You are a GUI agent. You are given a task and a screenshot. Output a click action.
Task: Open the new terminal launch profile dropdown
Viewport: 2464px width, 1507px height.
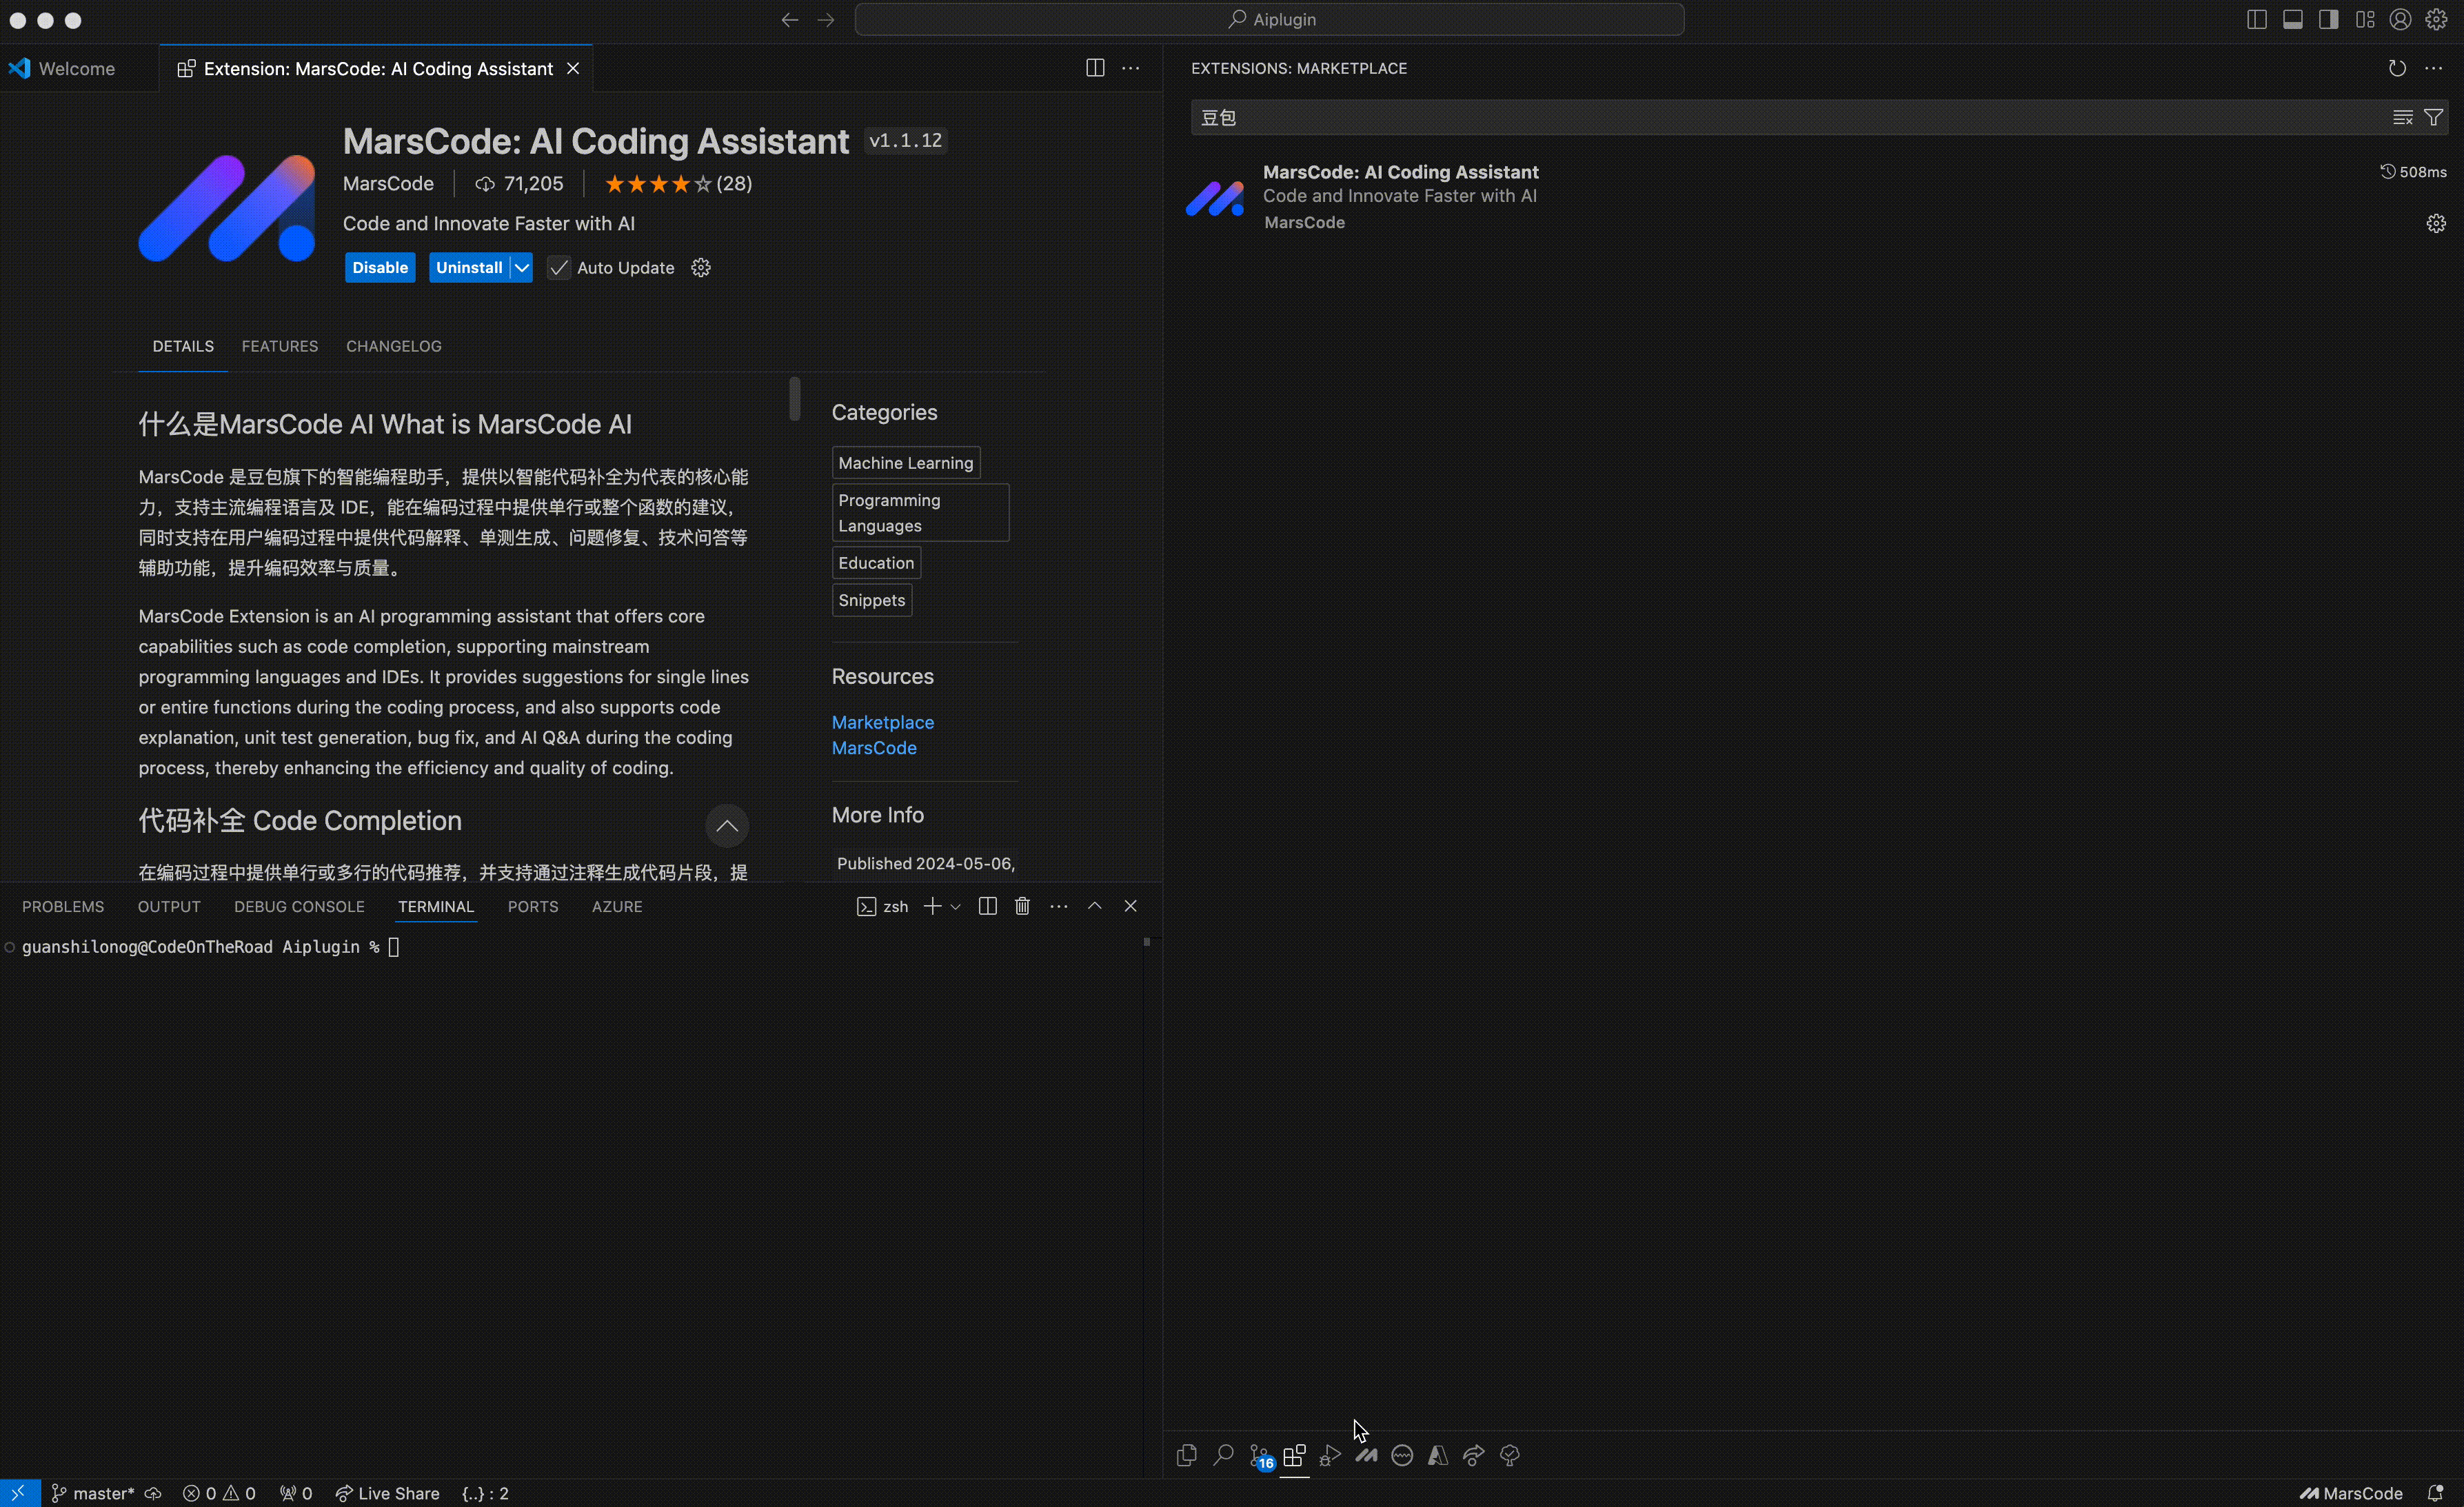click(956, 907)
